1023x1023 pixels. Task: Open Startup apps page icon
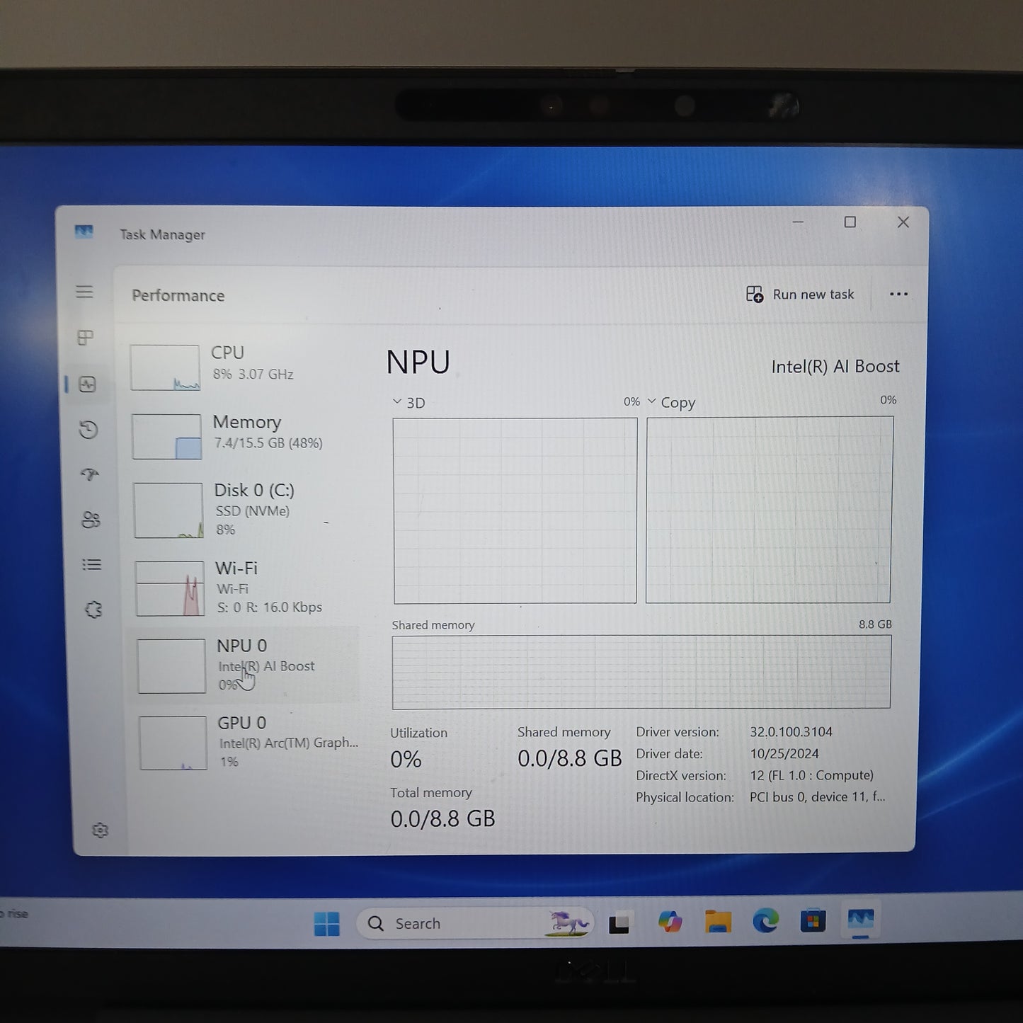click(90, 474)
